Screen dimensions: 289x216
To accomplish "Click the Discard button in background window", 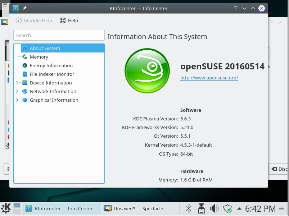I will [x=279, y=169].
